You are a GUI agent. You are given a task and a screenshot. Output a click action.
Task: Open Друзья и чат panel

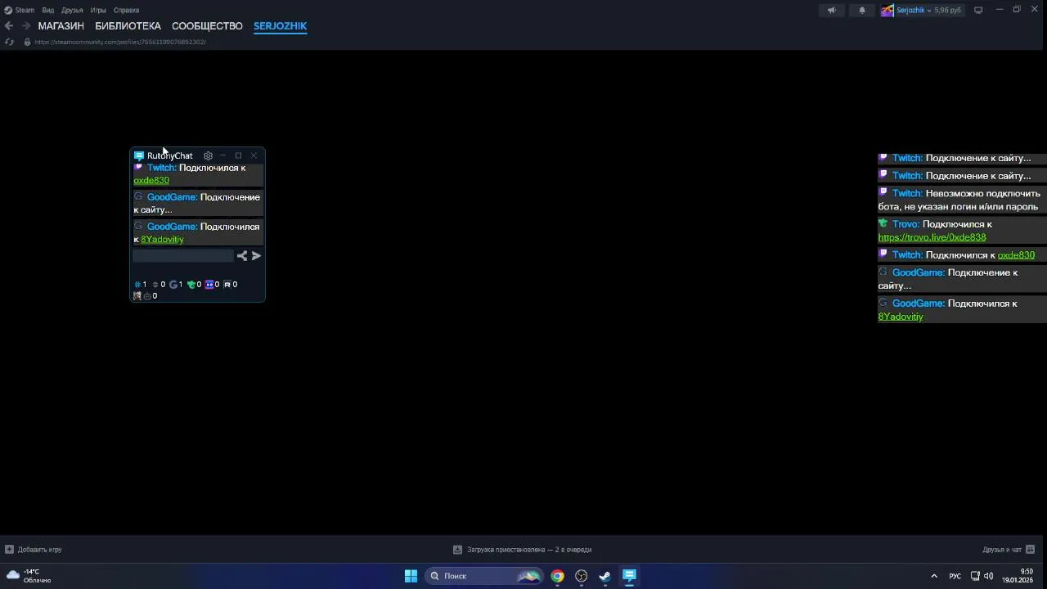click(1009, 550)
